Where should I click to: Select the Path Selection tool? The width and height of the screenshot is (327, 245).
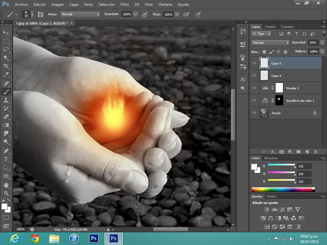point(6,167)
